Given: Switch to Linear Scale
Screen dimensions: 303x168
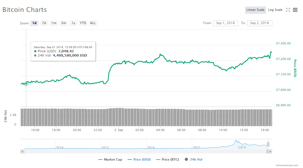Looking at the screenshot, I should (x=255, y=10).
